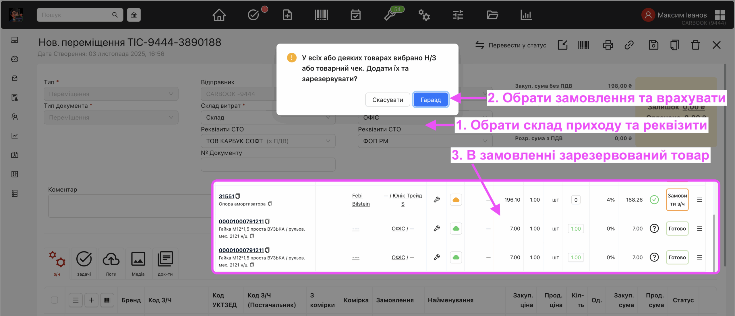Open the Тип документа dropdown

pos(111,117)
